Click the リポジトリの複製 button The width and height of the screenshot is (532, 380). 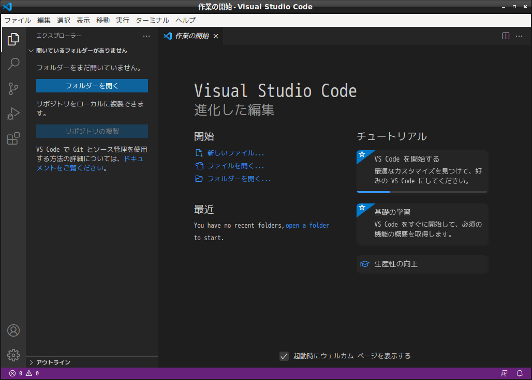(x=92, y=131)
